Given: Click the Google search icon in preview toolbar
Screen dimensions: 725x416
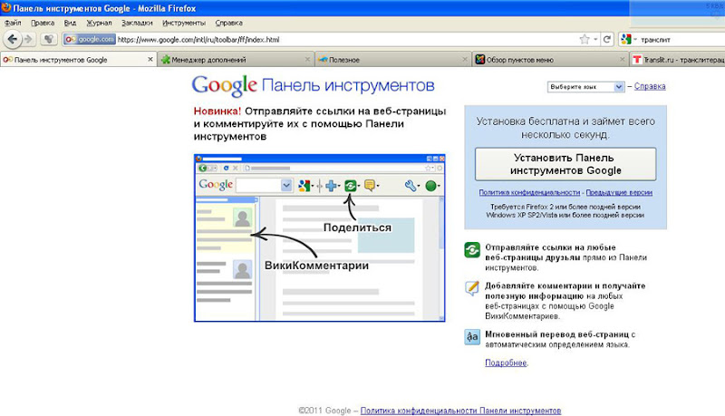Looking at the screenshot, I should 304,186.
